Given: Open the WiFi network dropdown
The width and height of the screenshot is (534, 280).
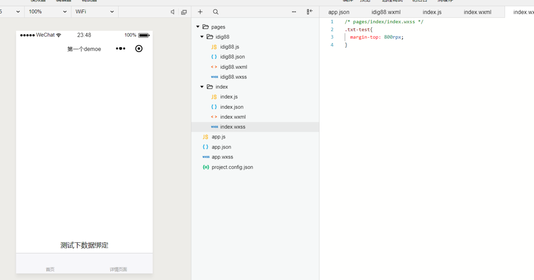Looking at the screenshot, I should (95, 12).
